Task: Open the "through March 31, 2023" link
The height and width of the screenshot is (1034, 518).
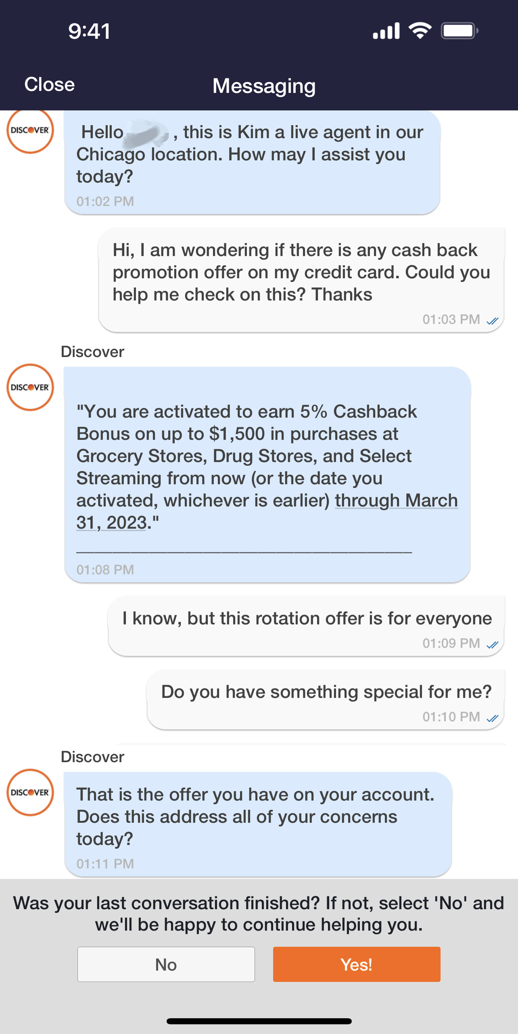Action: click(x=396, y=501)
